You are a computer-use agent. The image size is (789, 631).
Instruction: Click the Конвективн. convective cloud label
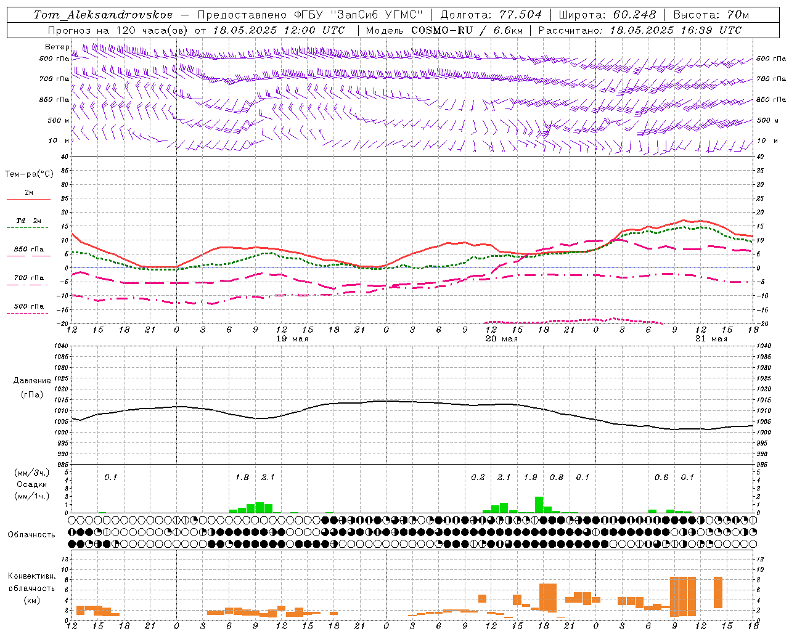[x=31, y=576]
